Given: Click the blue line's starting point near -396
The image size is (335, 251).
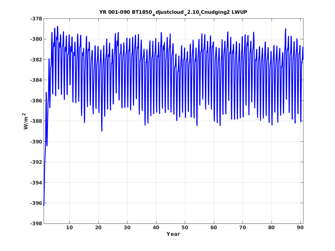Looking at the screenshot, I should click(44, 206).
